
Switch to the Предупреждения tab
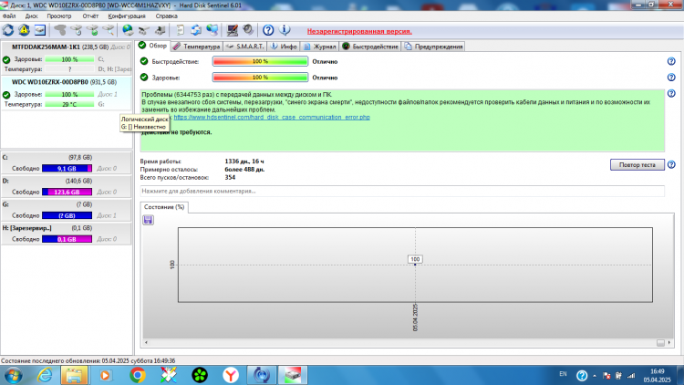pyautogui.click(x=433, y=47)
